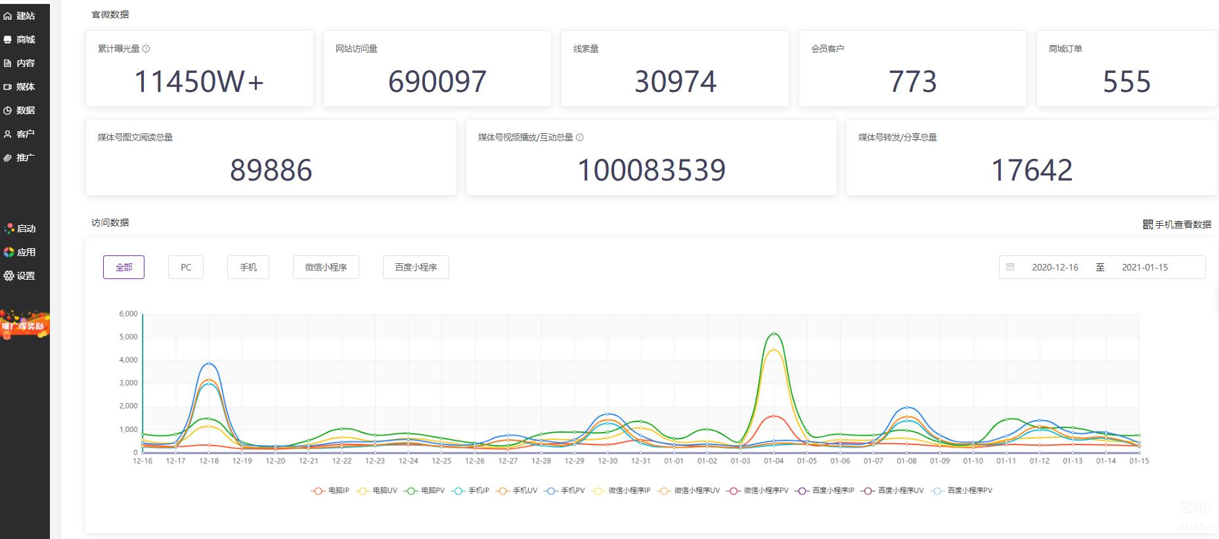
Task: Toggle 电脑IP series in chart legend
Action: (x=330, y=490)
